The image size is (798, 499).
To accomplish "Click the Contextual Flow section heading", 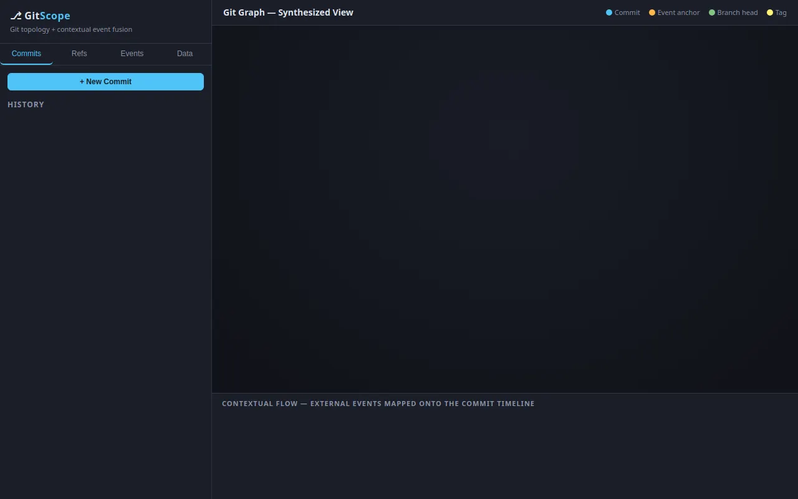I will (x=378, y=404).
